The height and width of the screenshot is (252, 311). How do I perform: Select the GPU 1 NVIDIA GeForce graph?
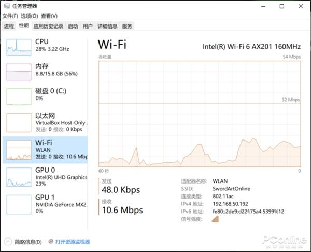[x=19, y=204]
